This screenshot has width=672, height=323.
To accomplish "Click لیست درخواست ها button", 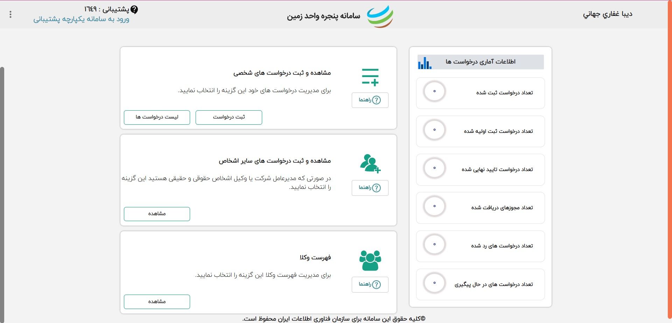I will (x=156, y=117).
